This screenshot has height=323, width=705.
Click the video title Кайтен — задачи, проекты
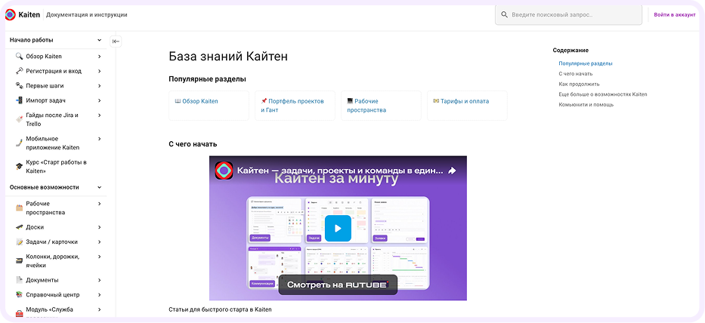pyautogui.click(x=340, y=171)
